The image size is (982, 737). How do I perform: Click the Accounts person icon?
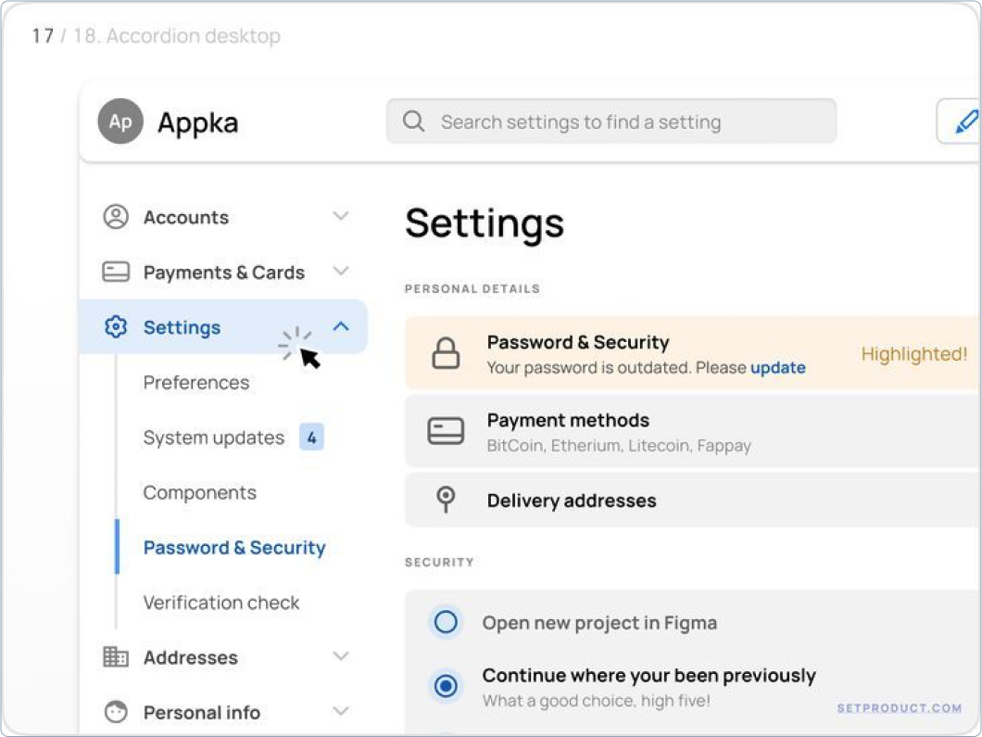[x=115, y=216]
